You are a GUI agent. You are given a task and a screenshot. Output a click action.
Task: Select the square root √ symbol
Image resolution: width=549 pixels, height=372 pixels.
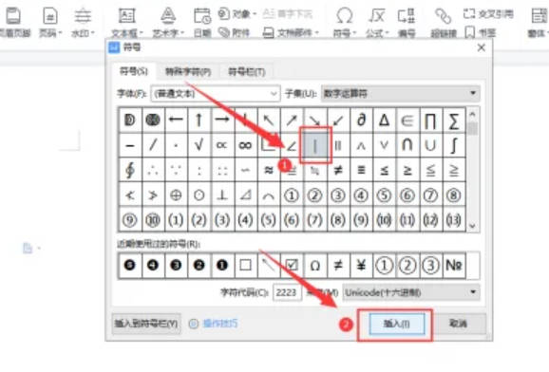[199, 145]
